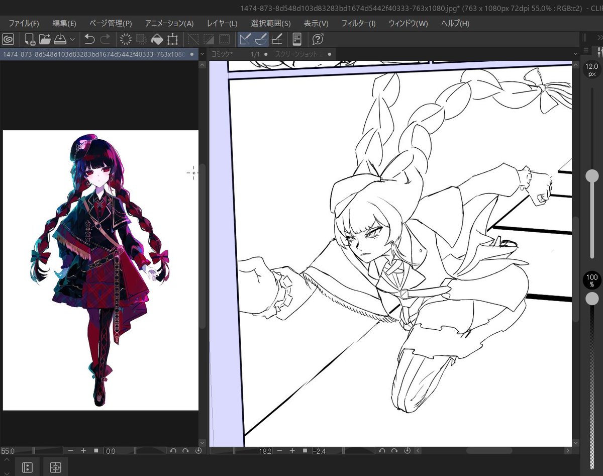
Task: Open the 選択範囲(S) menu
Action: tap(271, 23)
